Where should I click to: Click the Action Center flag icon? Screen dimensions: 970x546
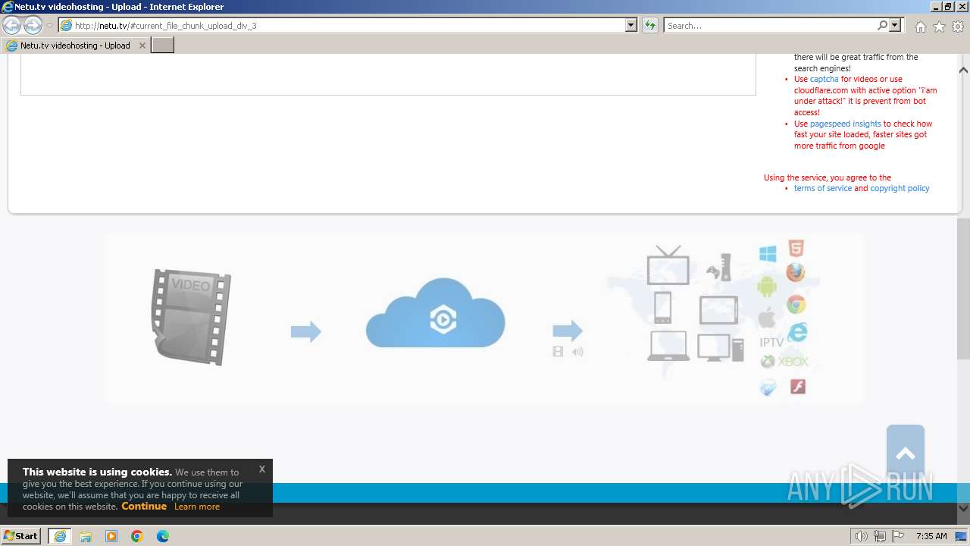pyautogui.click(x=897, y=536)
